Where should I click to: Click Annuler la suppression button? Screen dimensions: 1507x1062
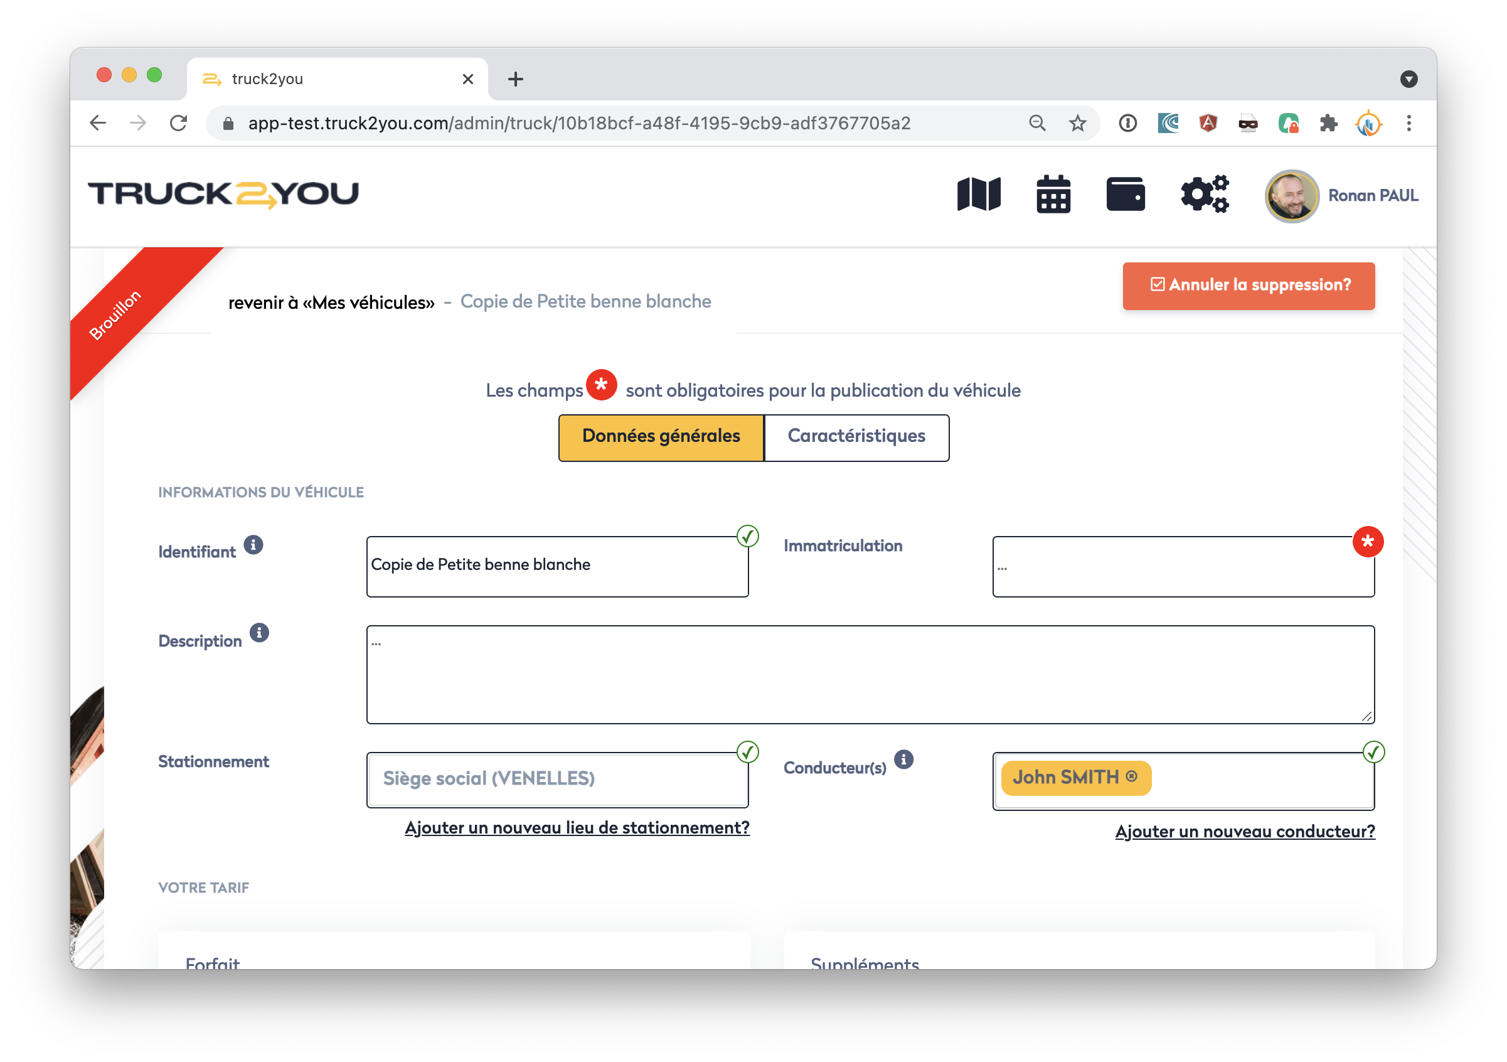click(1249, 286)
